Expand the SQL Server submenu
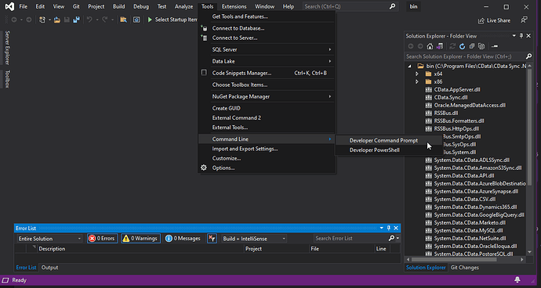This screenshot has height=288, width=541. 267,49
